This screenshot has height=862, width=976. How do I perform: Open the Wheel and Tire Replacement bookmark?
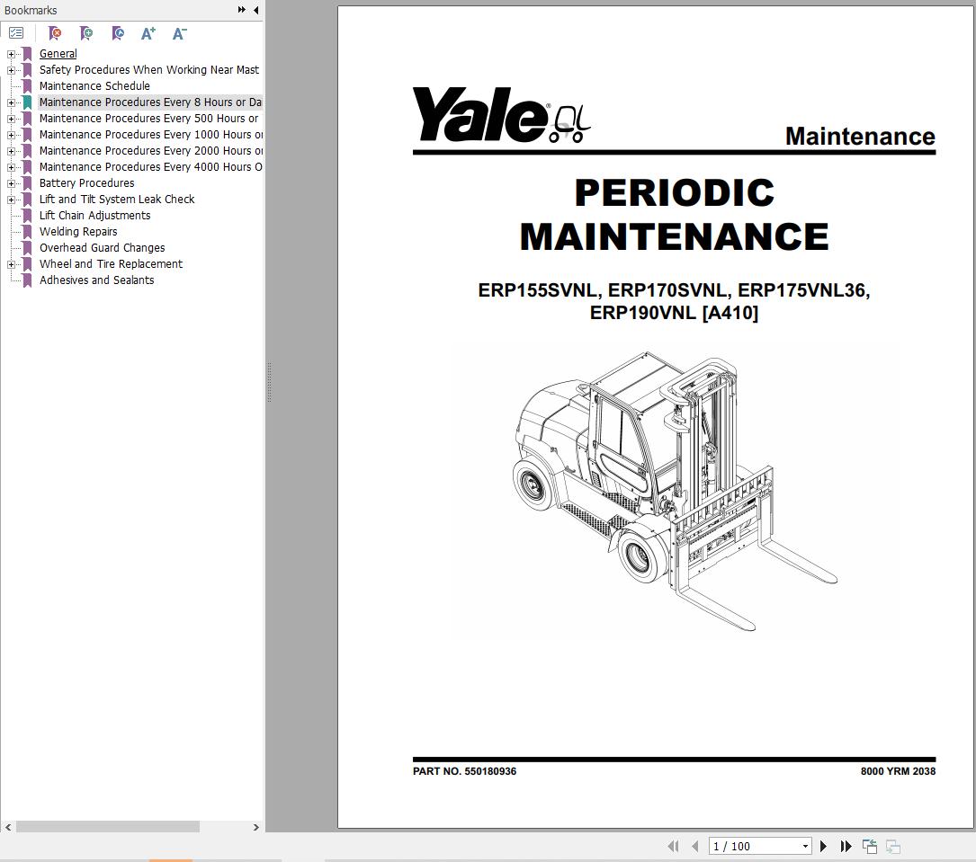[x=111, y=263]
